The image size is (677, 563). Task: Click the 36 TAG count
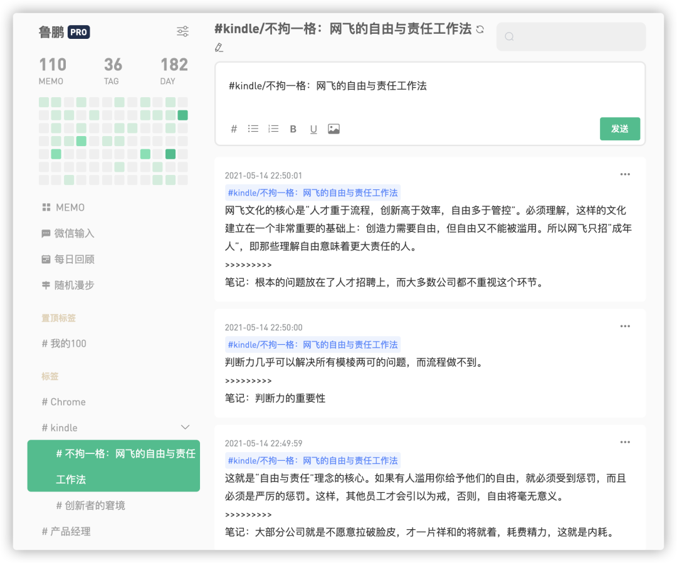[113, 71]
